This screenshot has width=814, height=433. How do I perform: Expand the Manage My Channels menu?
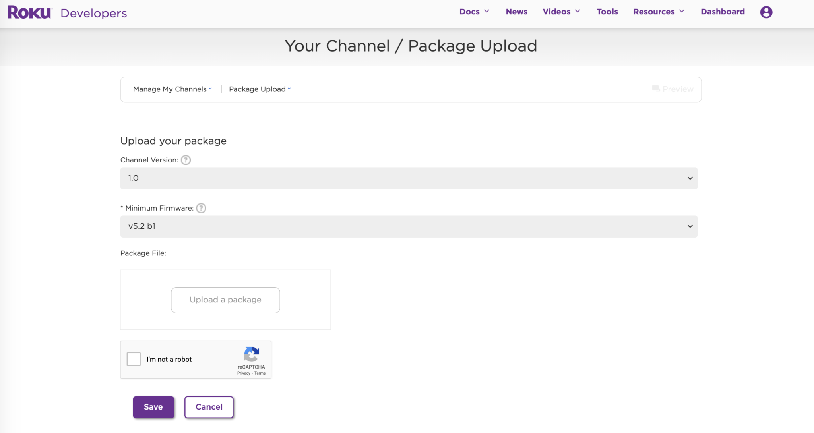pyautogui.click(x=172, y=89)
